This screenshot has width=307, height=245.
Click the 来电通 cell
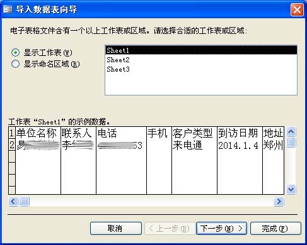pos(194,145)
